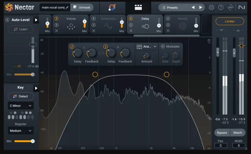This screenshot has width=251, height=154.
Task: Remove the Dimension module with X
Action: coord(94,31)
